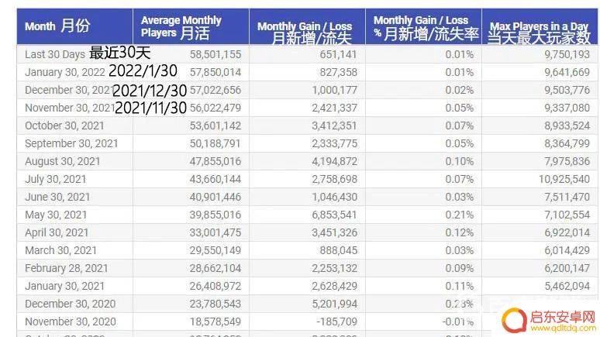This screenshot has height=337, width=600.
Task: Click Max Players in a Day header
Action: click(540, 26)
